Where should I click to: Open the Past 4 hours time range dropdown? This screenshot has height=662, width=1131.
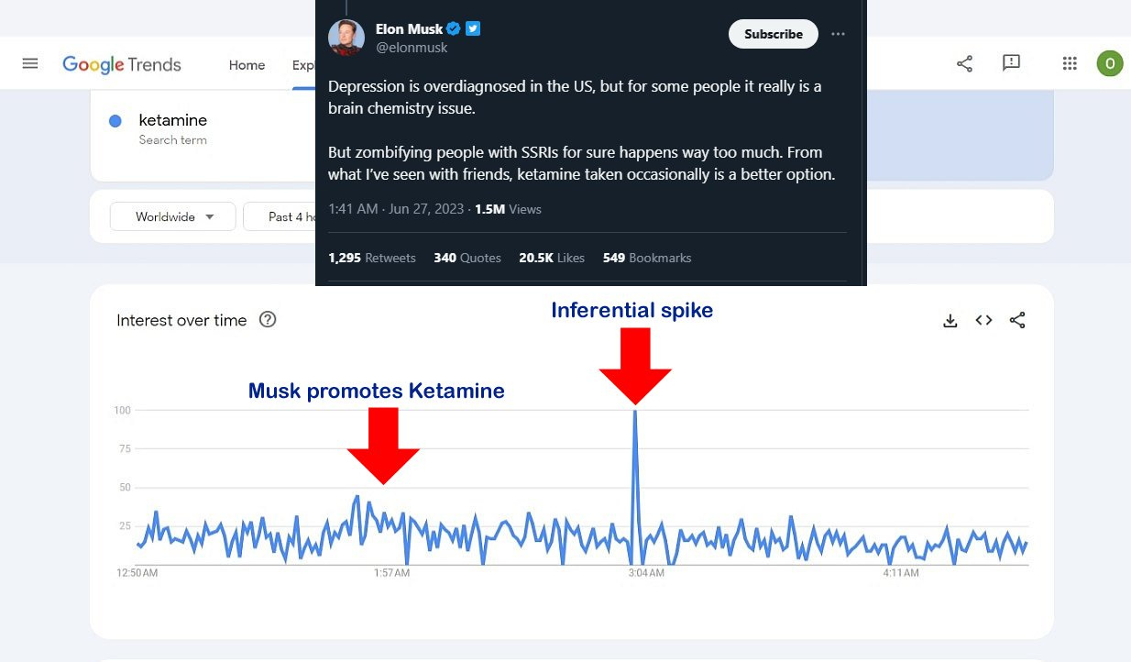(x=280, y=217)
